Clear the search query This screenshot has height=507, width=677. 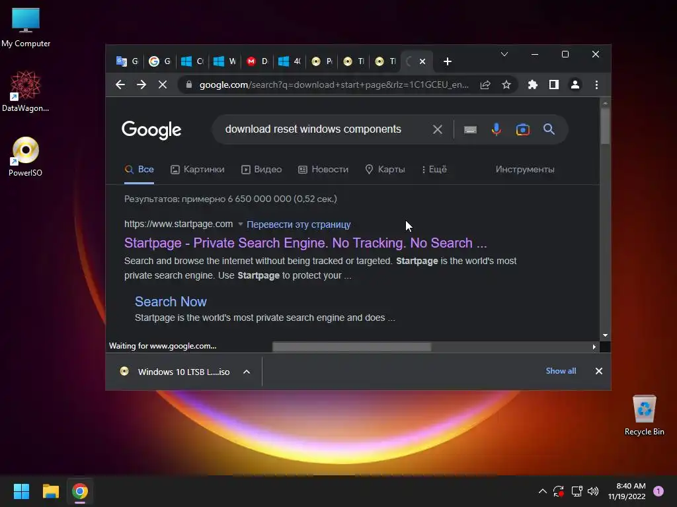pos(438,129)
